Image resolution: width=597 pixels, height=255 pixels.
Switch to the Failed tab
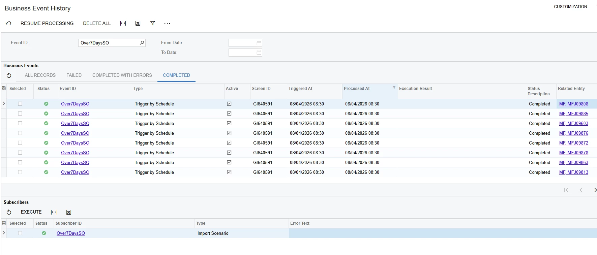point(74,75)
